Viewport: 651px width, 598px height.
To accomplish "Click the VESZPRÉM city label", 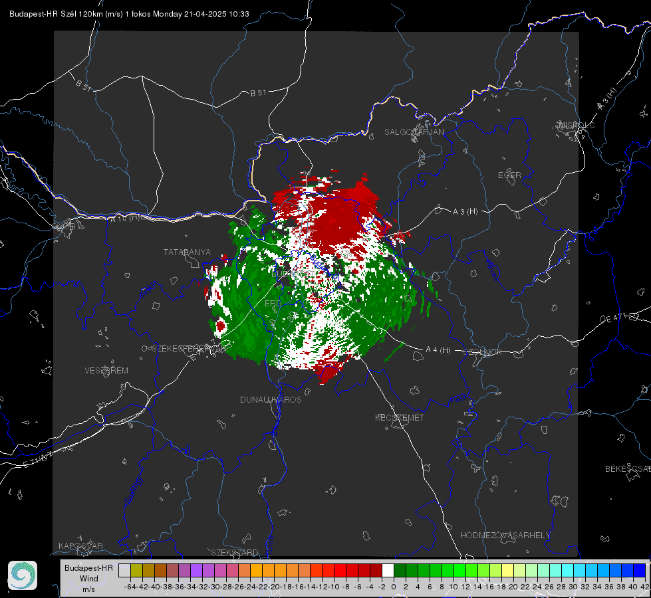I will click(106, 371).
